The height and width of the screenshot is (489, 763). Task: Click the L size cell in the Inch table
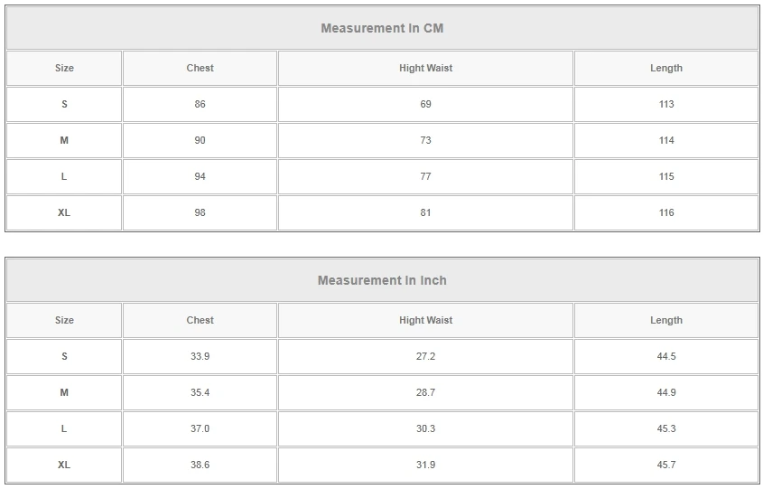click(x=64, y=428)
